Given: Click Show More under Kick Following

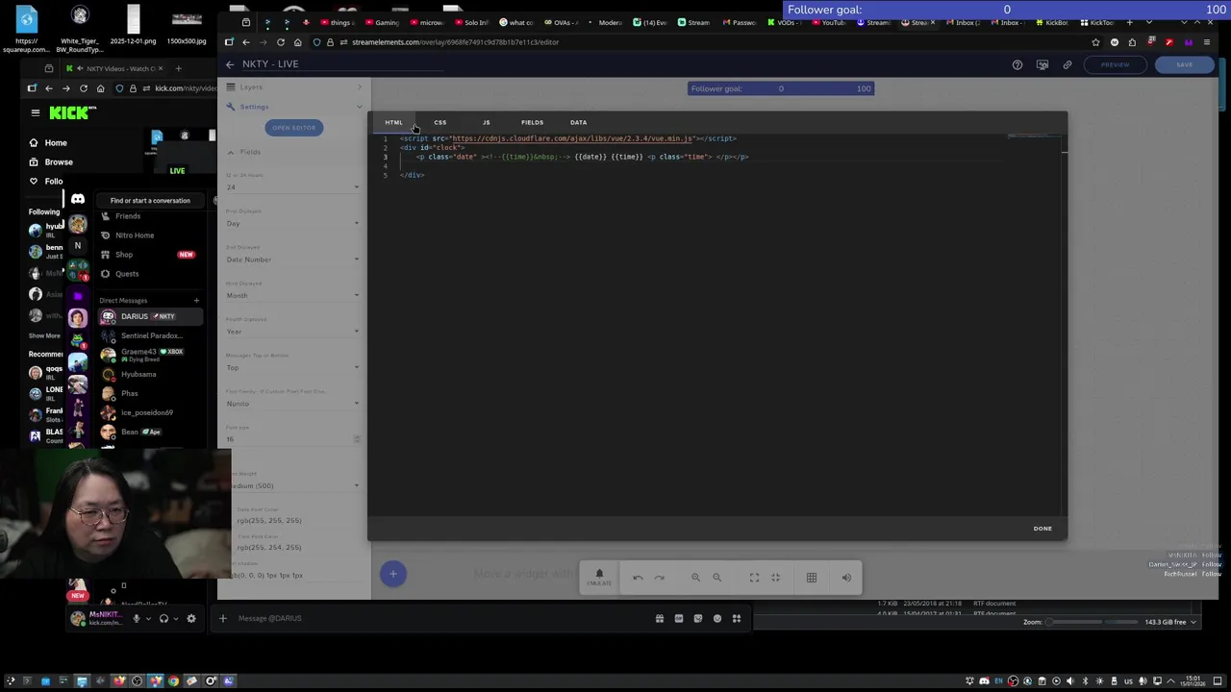Looking at the screenshot, I should 44,335.
